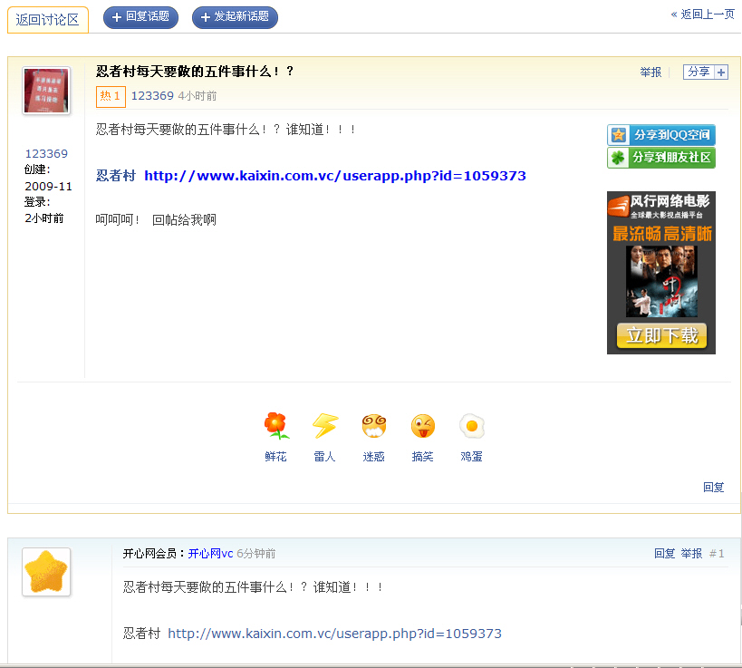
Task: Reply to main post via bottom 回复
Action: coord(714,487)
